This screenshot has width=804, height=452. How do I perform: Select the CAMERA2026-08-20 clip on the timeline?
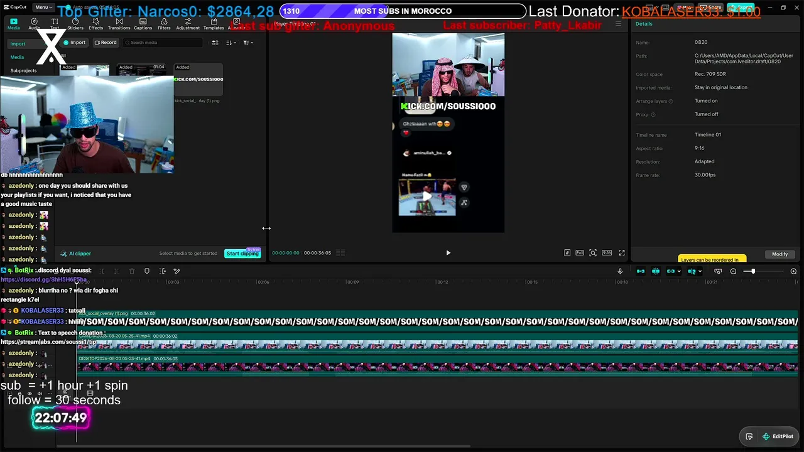pyautogui.click(x=437, y=342)
